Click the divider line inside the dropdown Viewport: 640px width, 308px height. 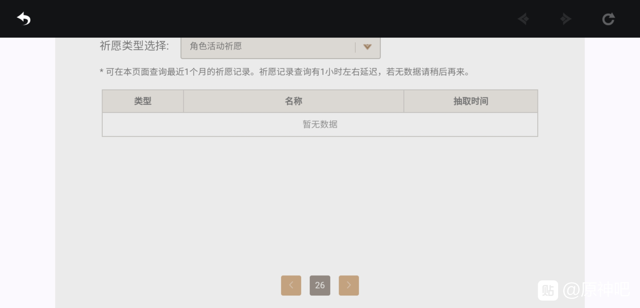[355, 47]
